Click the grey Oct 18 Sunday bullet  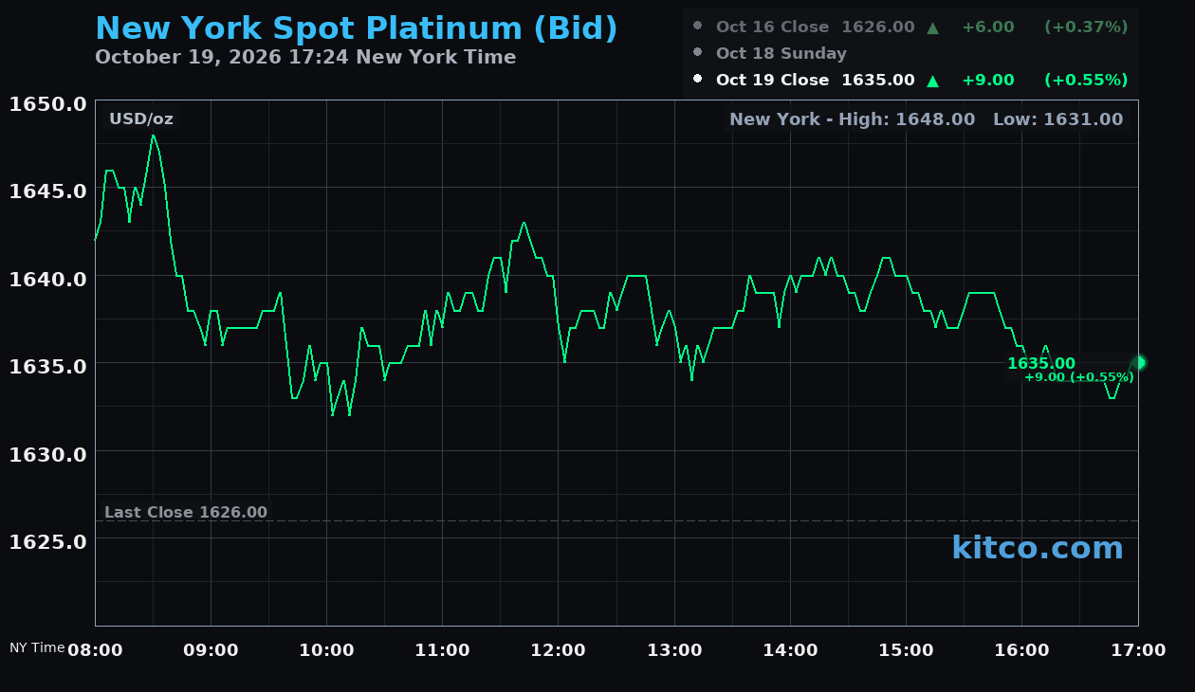pyautogui.click(x=698, y=52)
